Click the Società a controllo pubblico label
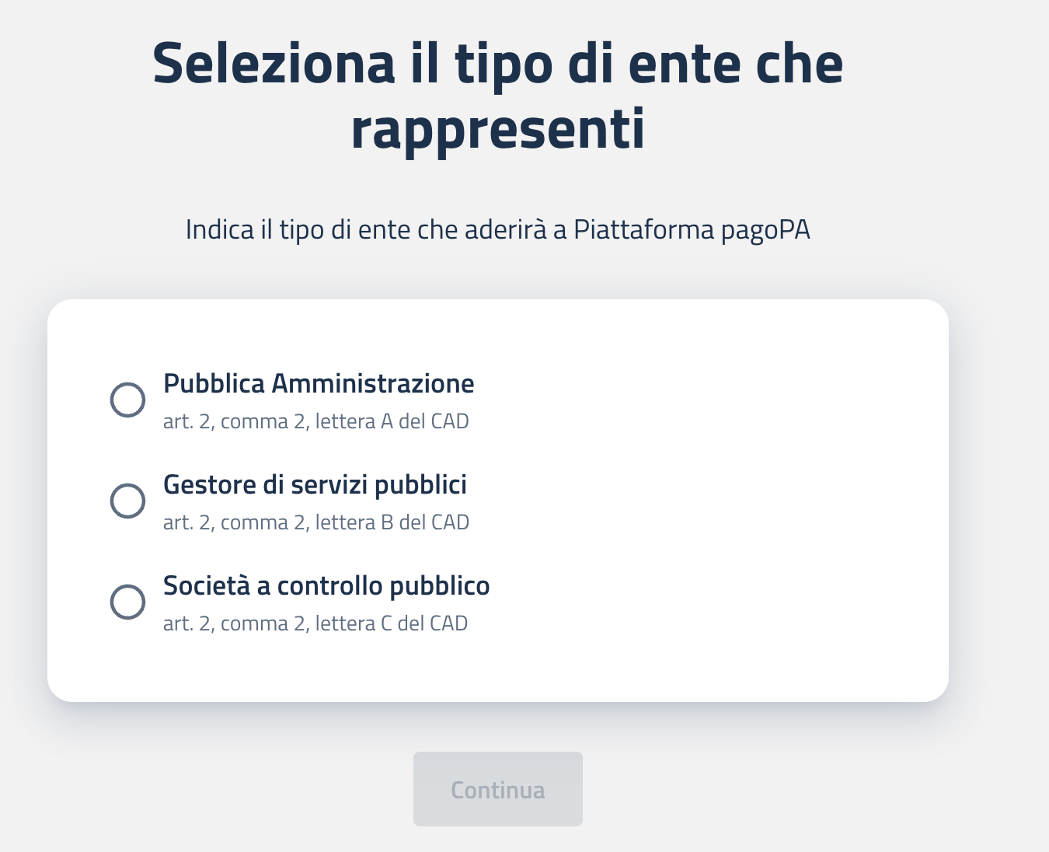The width and height of the screenshot is (1049, 852). (326, 585)
